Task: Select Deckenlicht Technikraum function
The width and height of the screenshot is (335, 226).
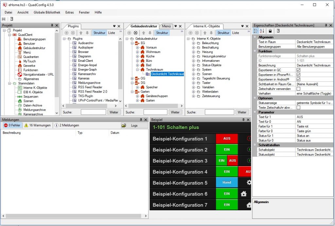Action: coord(167,74)
